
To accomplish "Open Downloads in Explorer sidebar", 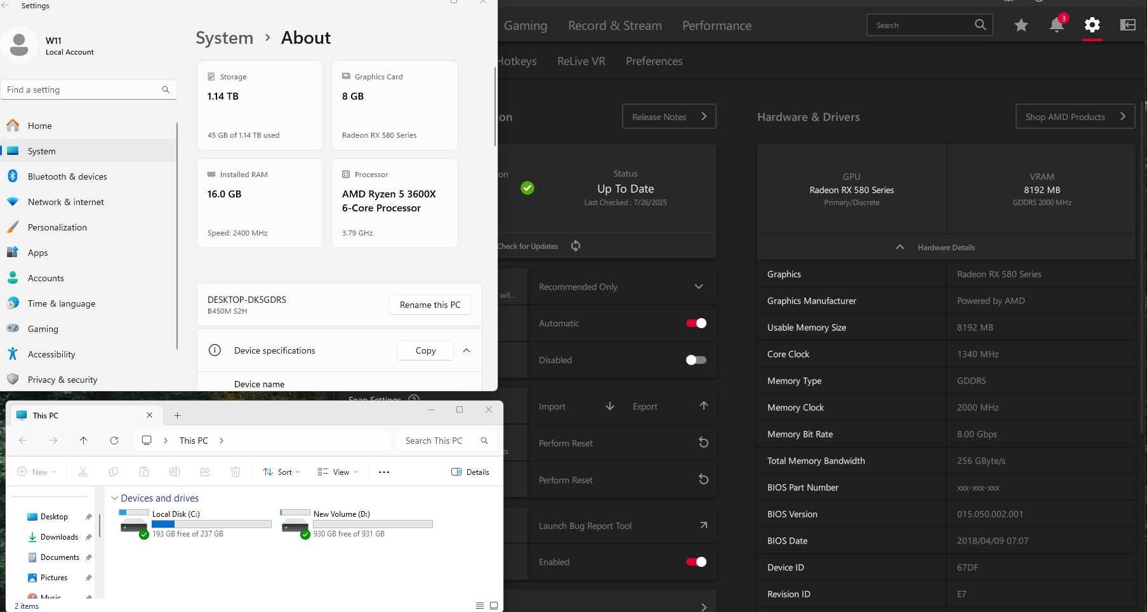I will (x=59, y=537).
